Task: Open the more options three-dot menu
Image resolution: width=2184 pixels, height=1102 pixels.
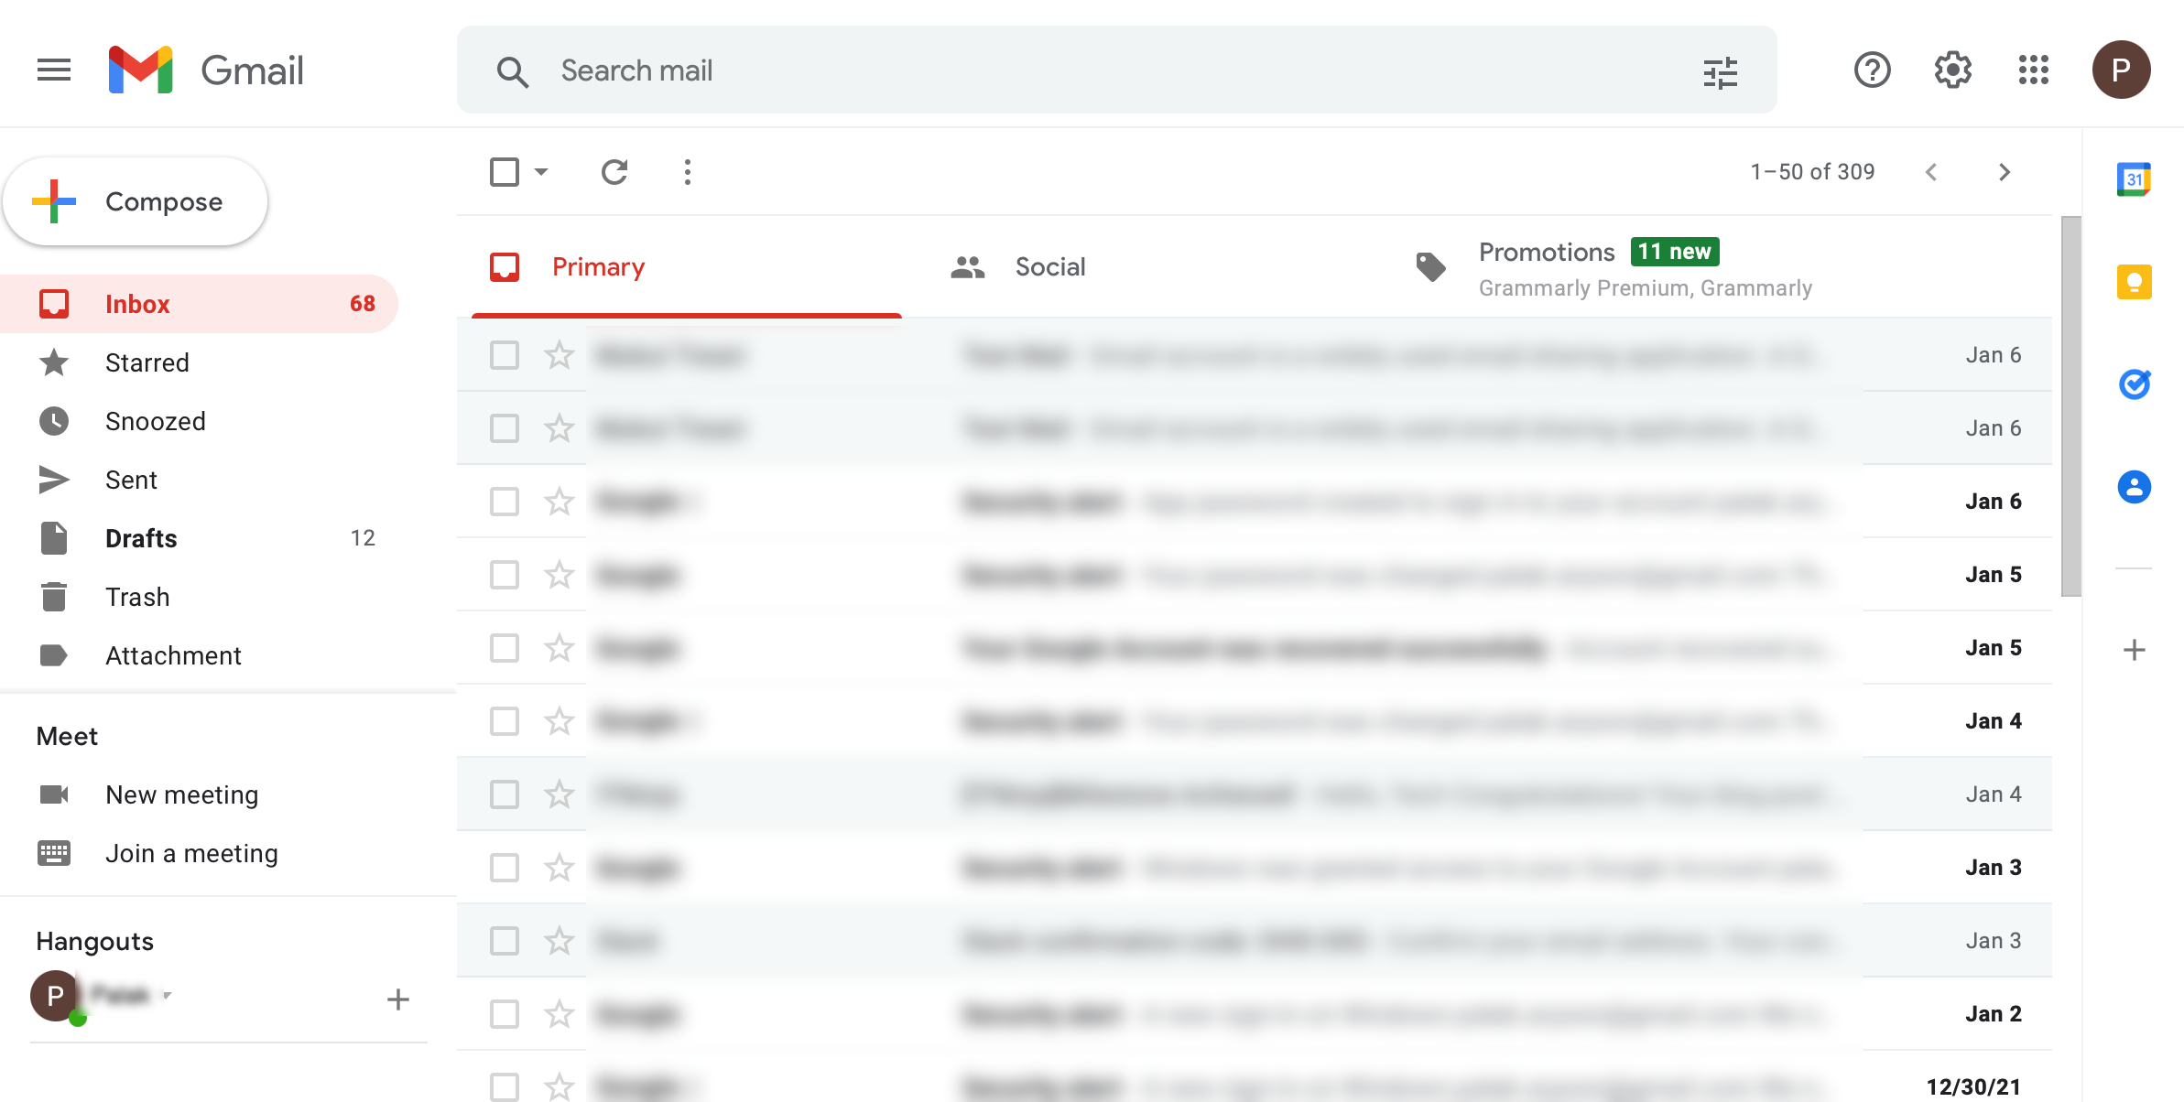Action: click(x=687, y=171)
